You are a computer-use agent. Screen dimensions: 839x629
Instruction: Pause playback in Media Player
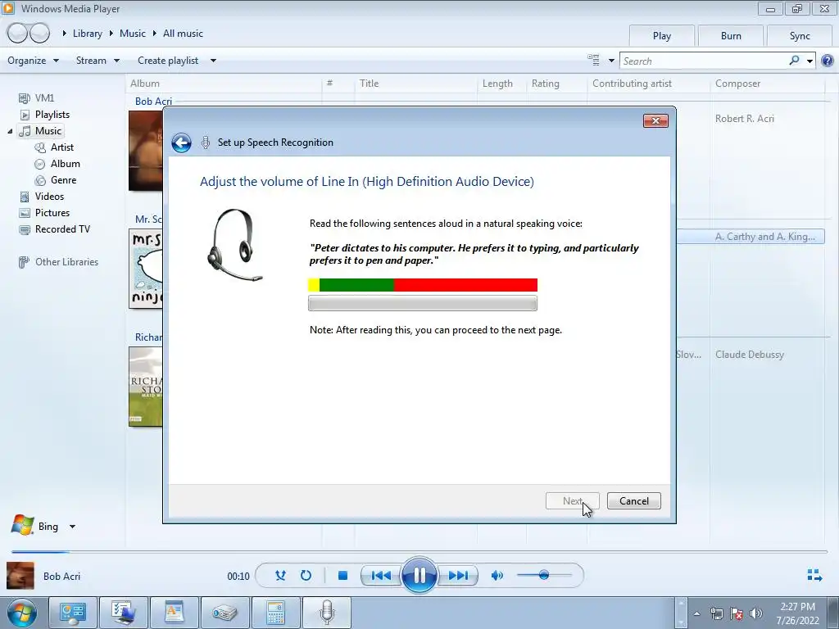click(x=419, y=576)
